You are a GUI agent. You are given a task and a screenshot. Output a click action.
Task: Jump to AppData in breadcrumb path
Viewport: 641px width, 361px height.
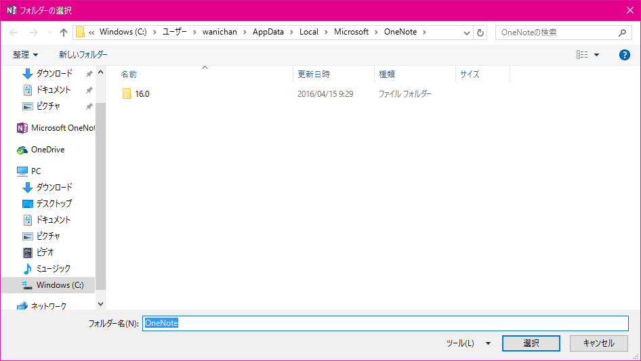coord(268,32)
